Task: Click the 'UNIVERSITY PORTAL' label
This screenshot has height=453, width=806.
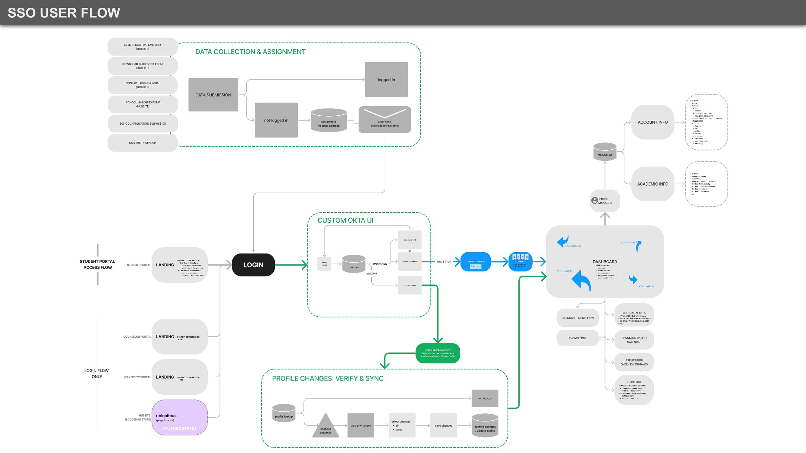Action: (x=137, y=377)
